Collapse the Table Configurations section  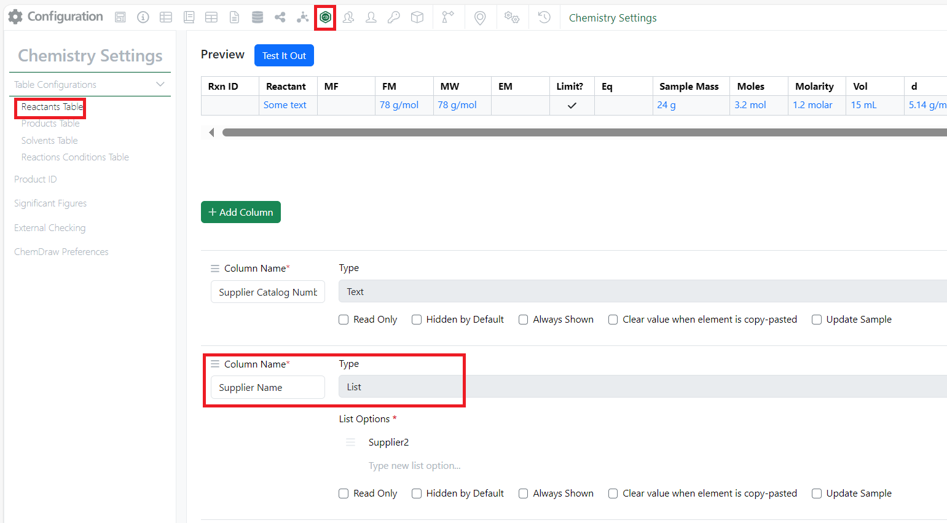(160, 84)
